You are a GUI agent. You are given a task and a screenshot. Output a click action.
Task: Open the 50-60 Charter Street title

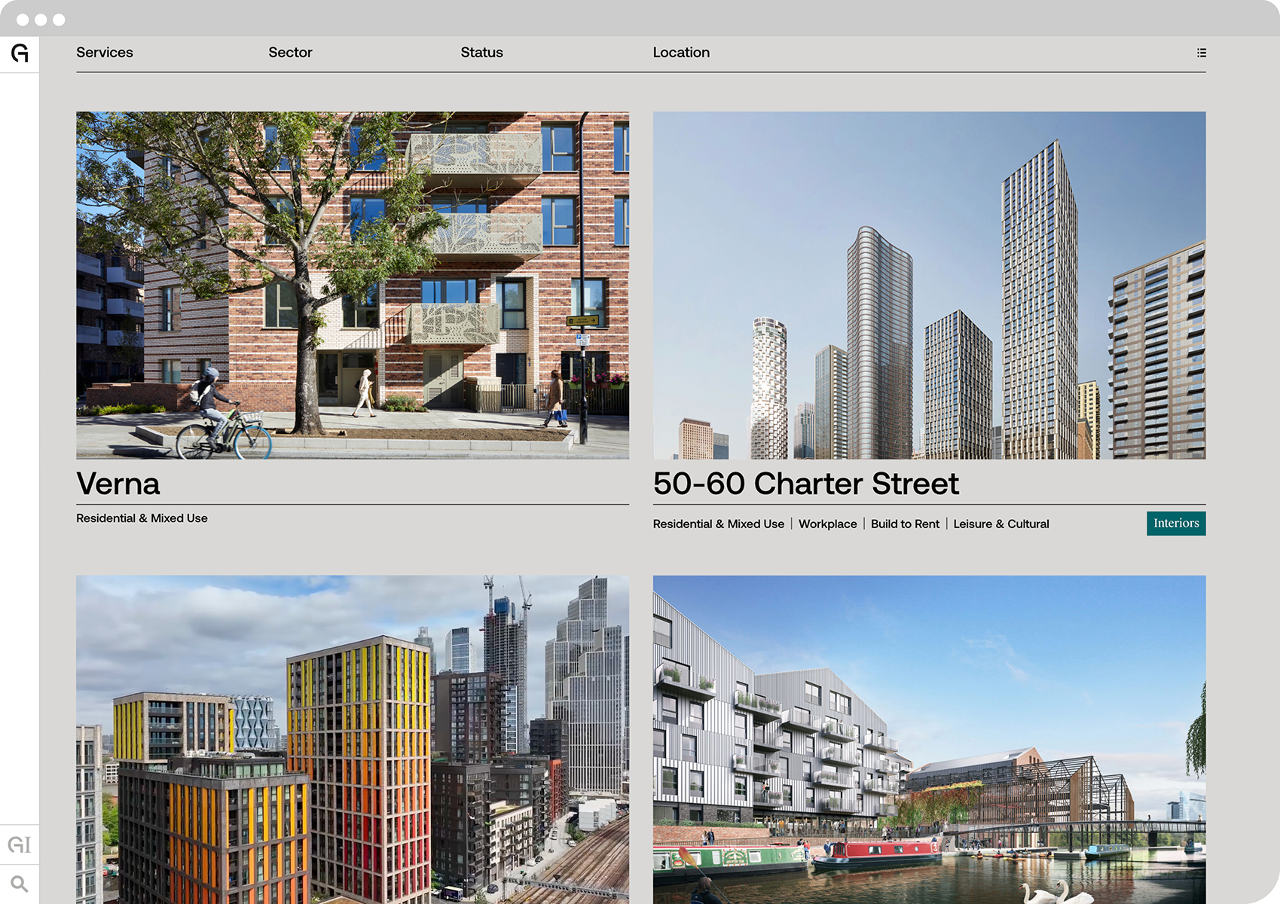point(805,484)
